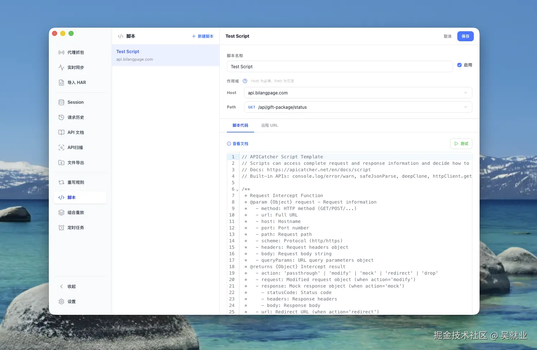
Task: Expand the Path dropdown chevron
Action: click(466, 107)
